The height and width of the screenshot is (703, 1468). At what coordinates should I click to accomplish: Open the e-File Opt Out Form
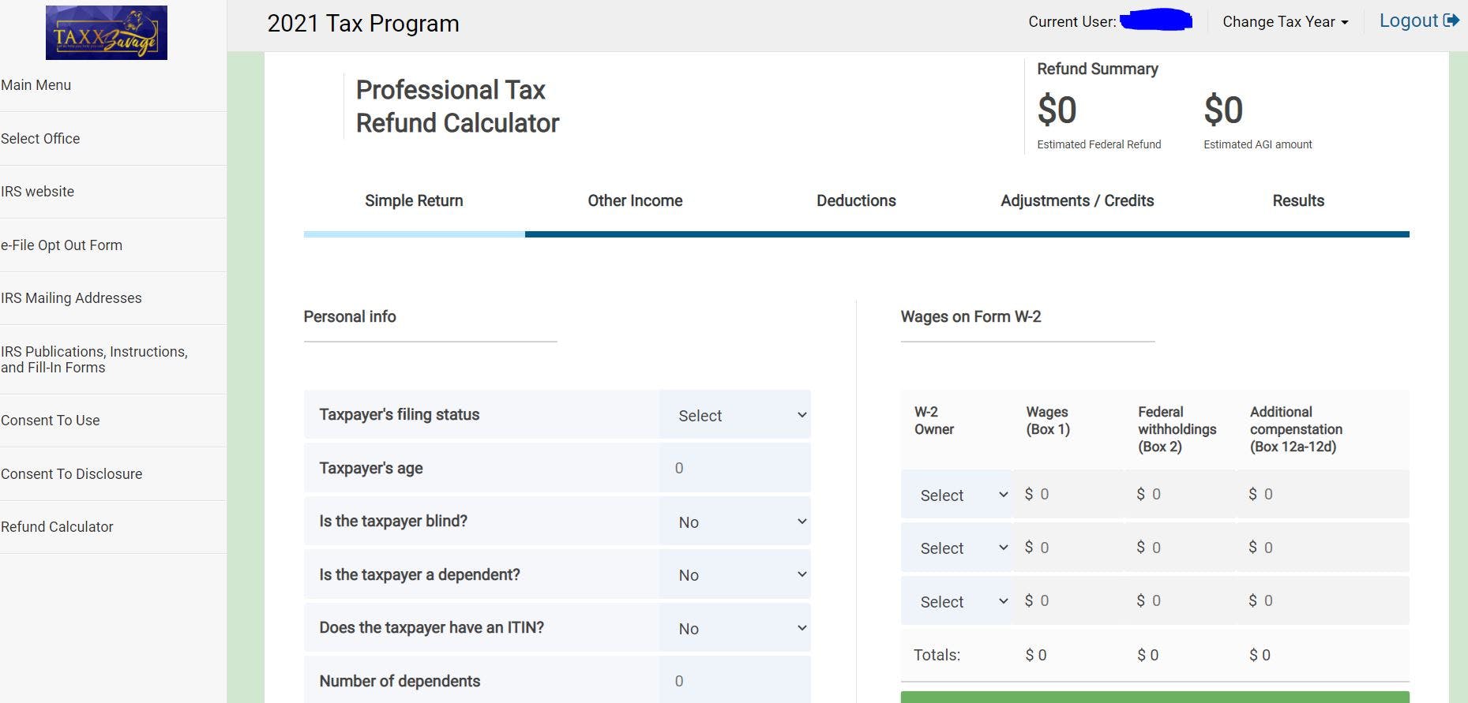pyautogui.click(x=62, y=245)
